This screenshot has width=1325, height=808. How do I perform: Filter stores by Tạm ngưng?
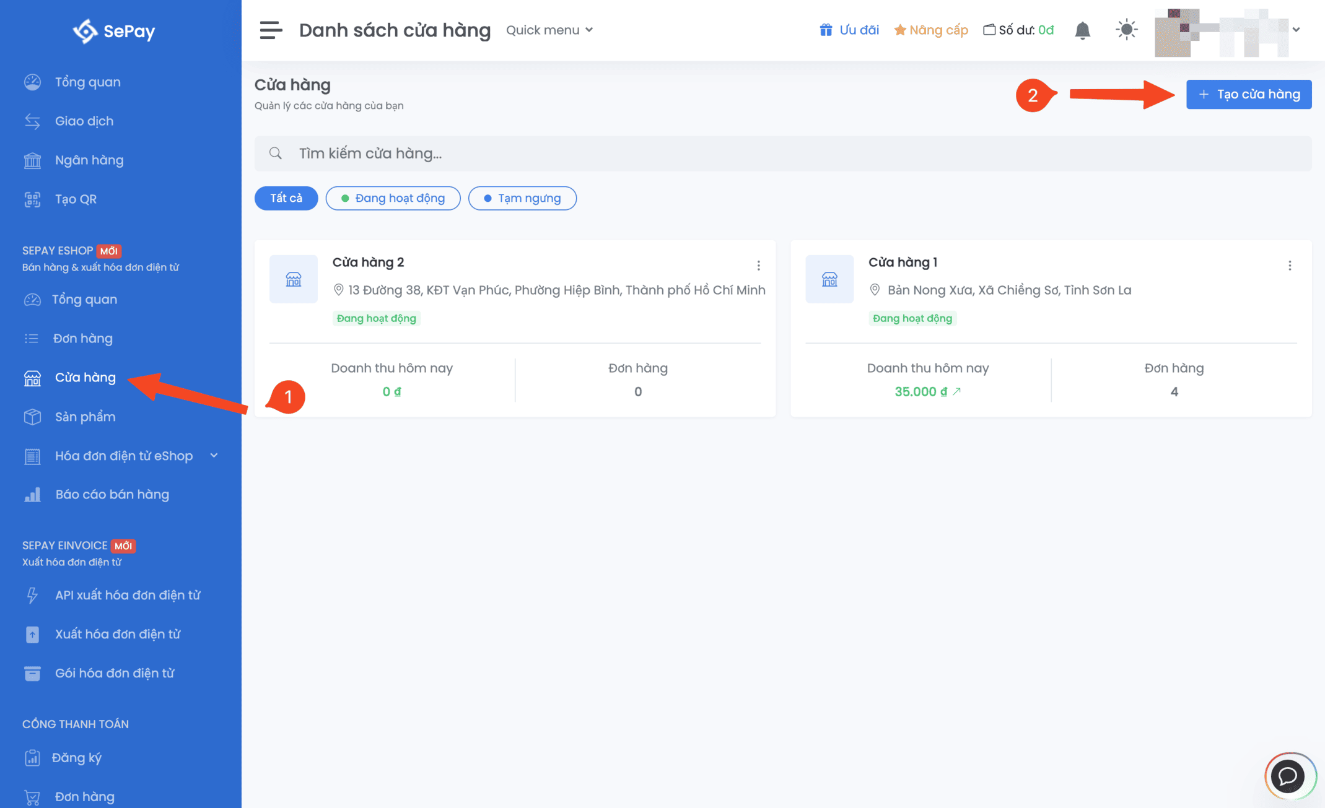[x=522, y=198]
